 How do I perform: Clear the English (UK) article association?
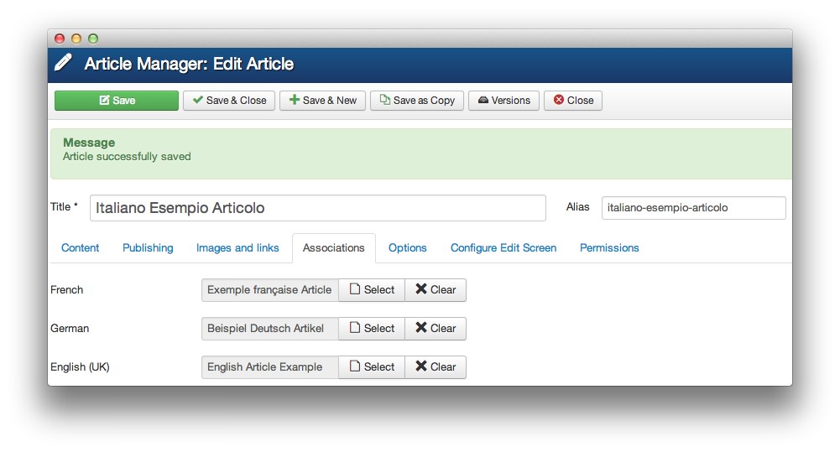pyautogui.click(x=436, y=367)
